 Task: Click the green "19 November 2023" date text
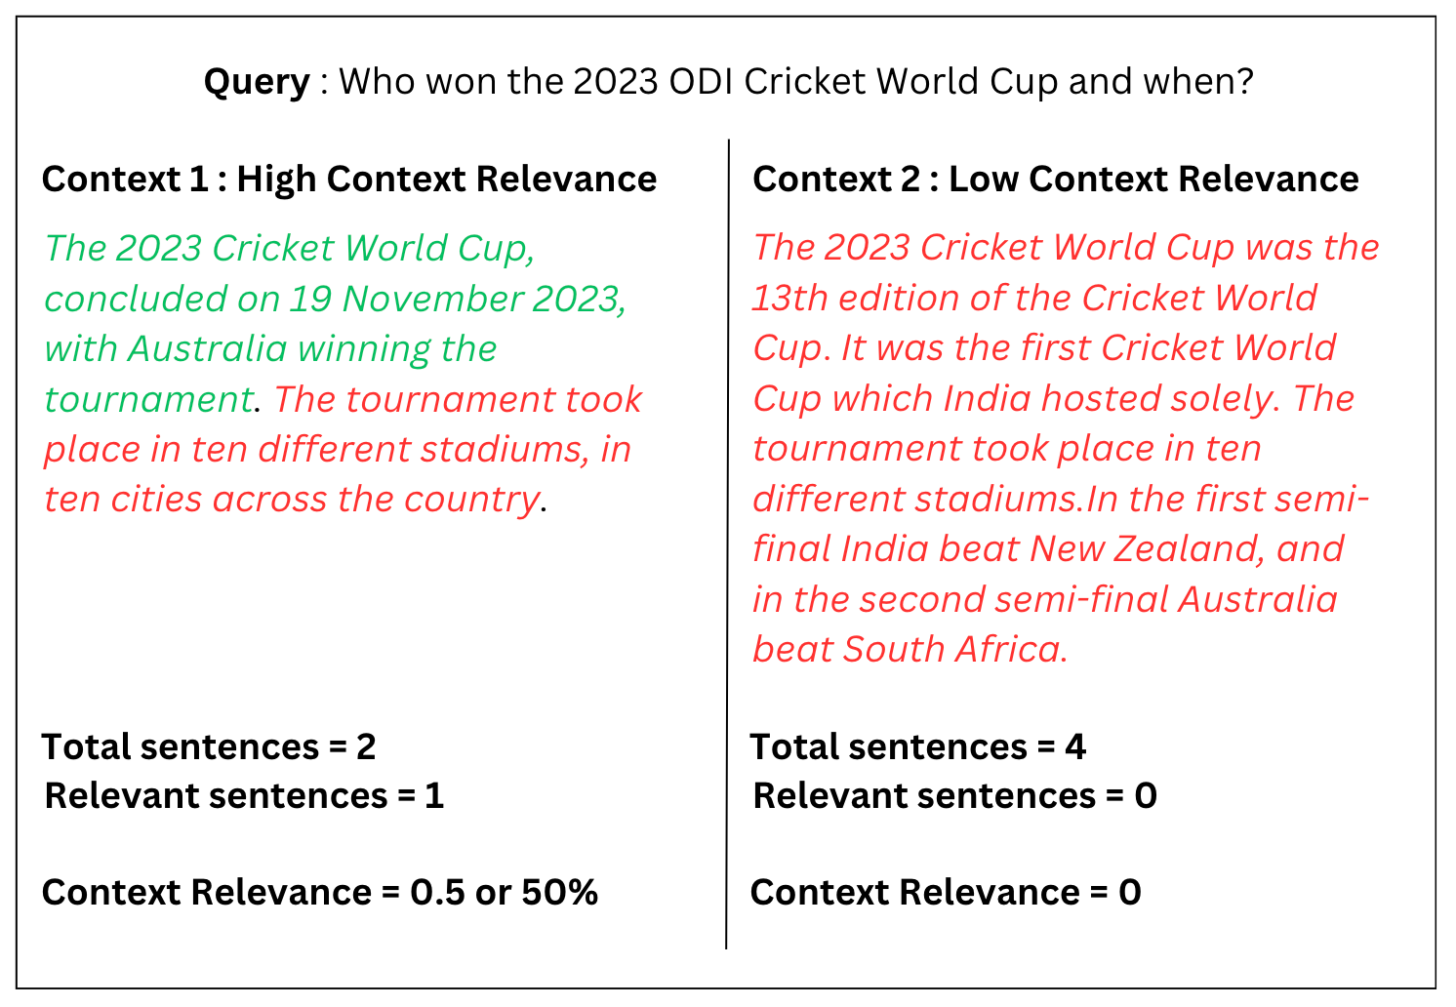pos(456,299)
